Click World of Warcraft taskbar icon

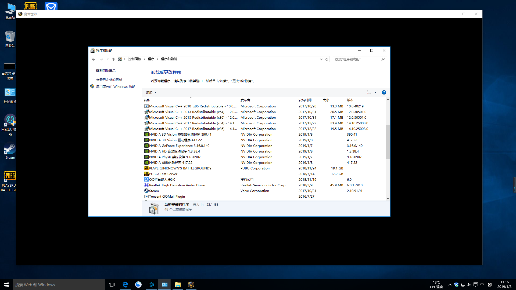coord(191,285)
